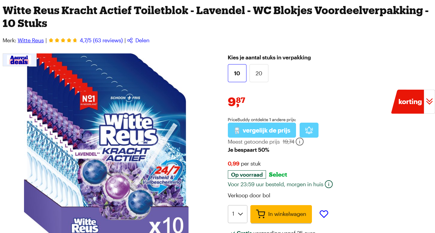This screenshot has width=435, height=233.
Task: Click the info icon beside the delivery time
Action: pos(329,184)
